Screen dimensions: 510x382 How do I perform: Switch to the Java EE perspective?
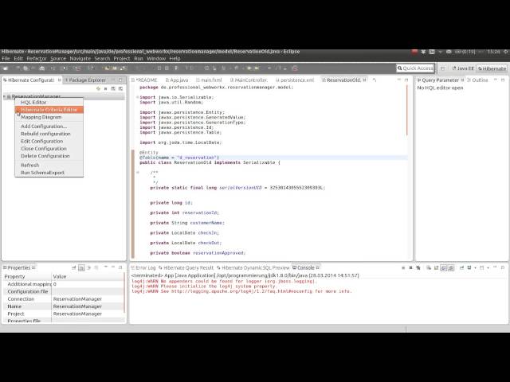(463, 68)
